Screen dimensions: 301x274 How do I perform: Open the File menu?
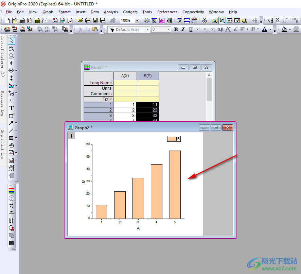[x=8, y=12]
